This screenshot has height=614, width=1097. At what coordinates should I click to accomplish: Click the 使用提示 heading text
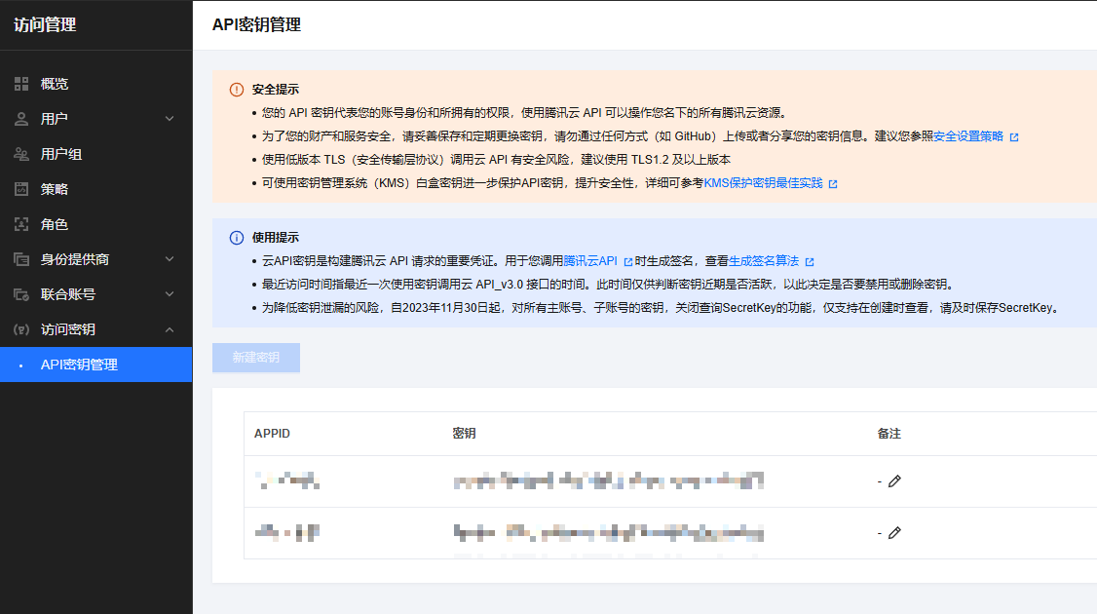pos(276,238)
